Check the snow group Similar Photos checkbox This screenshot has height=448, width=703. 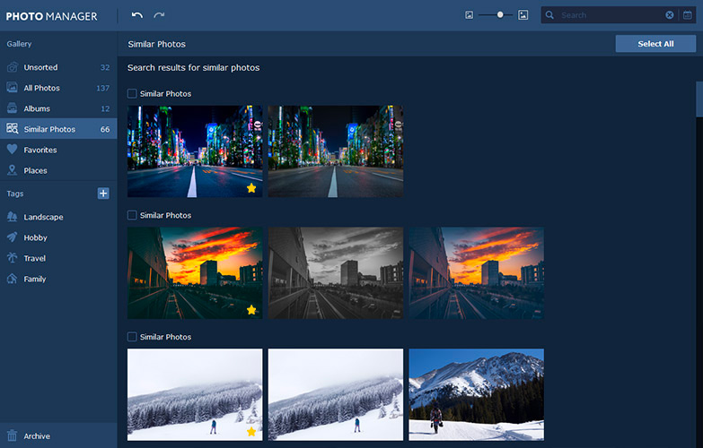[132, 337]
